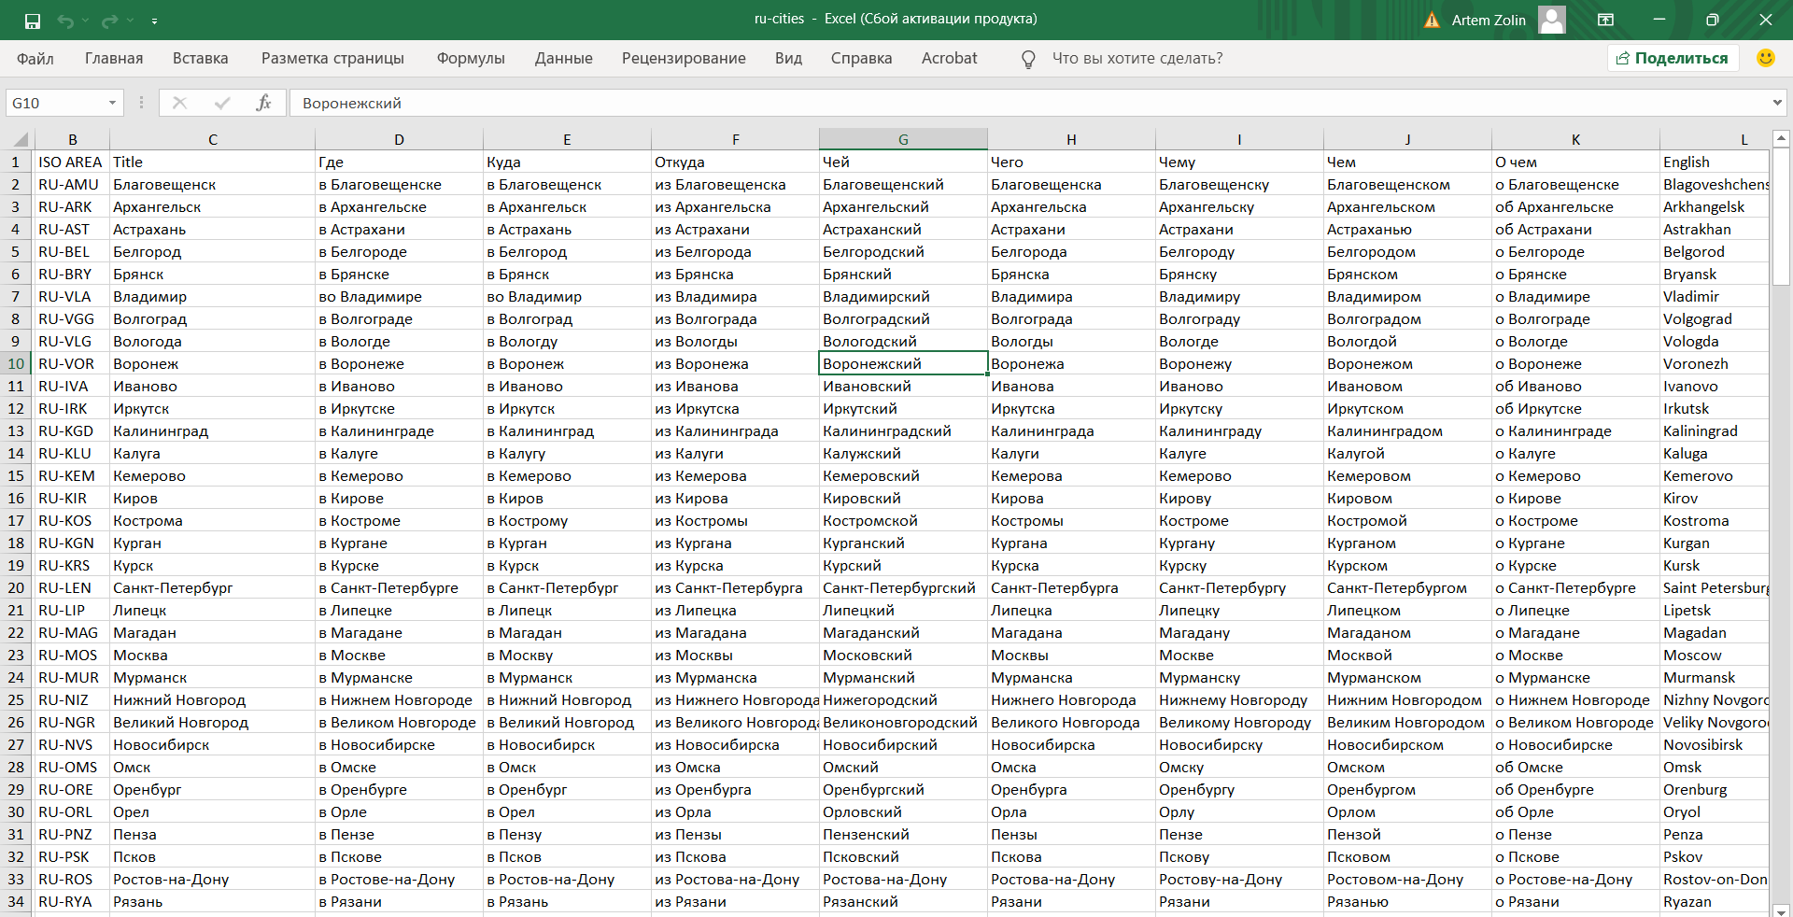Viewport: 1793px width, 917px height.
Task: Click the Поделиться share button
Action: (x=1673, y=58)
